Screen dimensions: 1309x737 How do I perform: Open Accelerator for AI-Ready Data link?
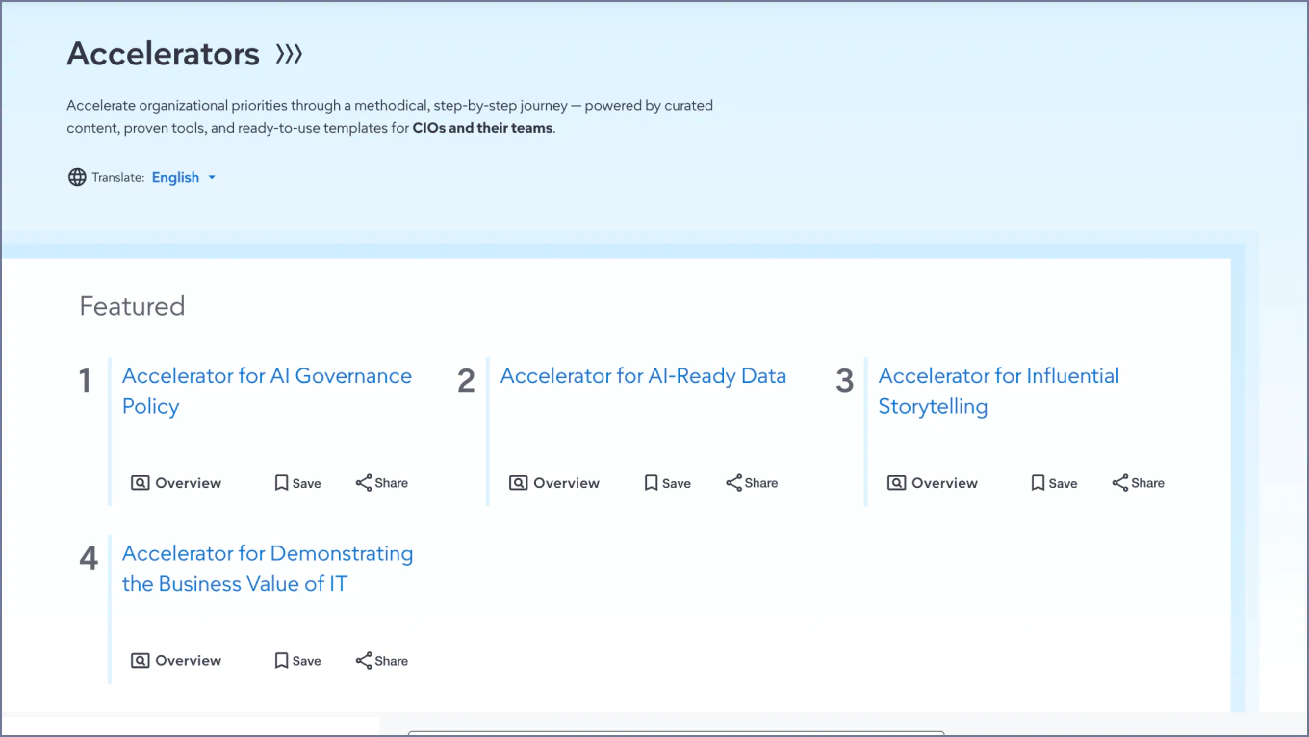click(x=643, y=376)
